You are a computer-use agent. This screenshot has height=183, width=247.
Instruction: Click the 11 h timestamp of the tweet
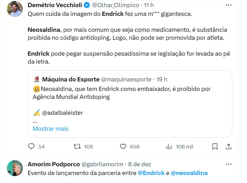click(149, 5)
